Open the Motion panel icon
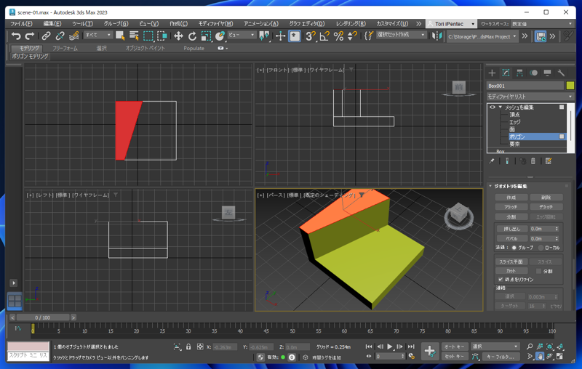 tap(534, 73)
